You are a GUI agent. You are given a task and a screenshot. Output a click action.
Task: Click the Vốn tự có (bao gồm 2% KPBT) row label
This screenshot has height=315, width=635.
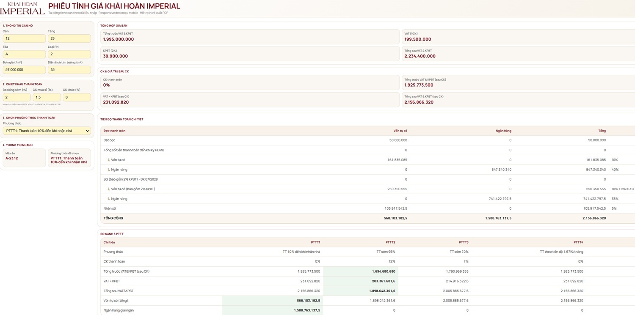[x=133, y=189]
